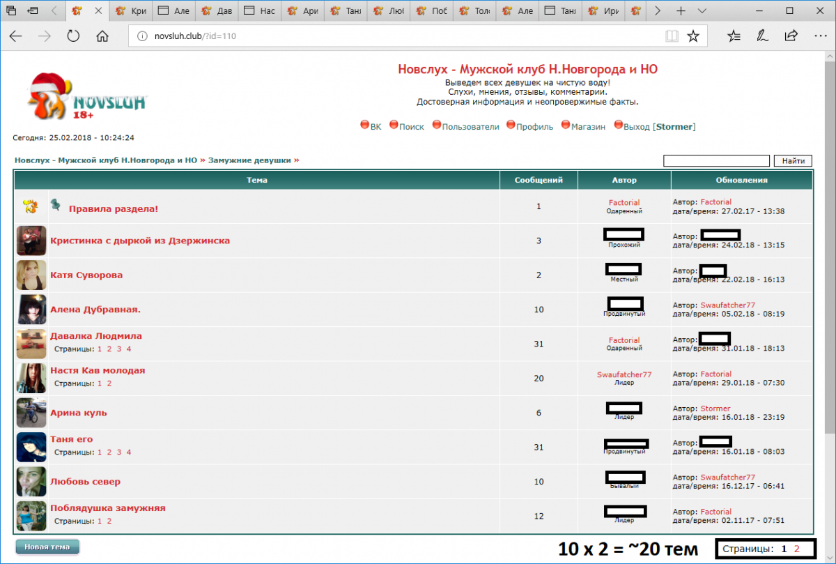Click the Add notes pen icon
836x564 pixels.
coord(763,36)
